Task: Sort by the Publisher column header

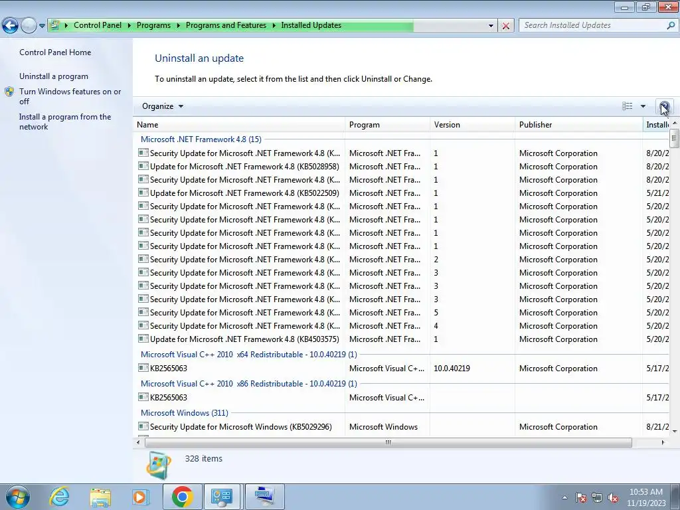Action: 578,124
